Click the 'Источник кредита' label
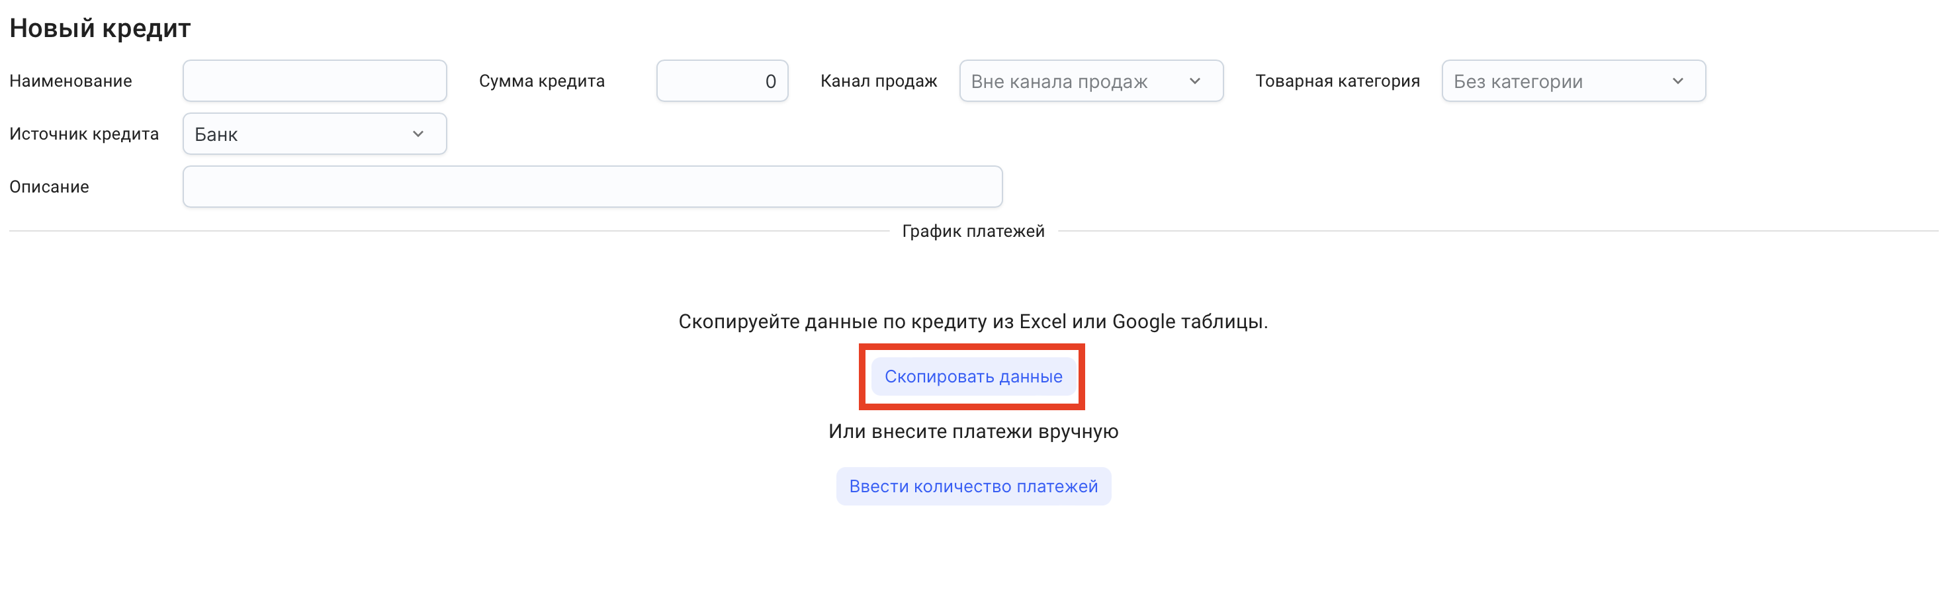The height and width of the screenshot is (614, 1948). pos(84,134)
